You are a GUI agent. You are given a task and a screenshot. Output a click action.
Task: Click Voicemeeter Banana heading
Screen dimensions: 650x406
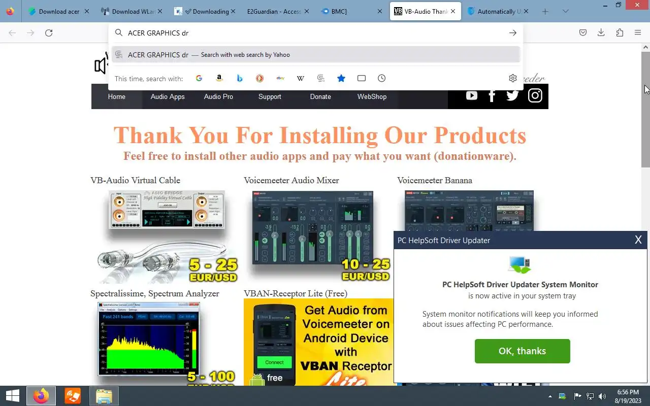(435, 180)
